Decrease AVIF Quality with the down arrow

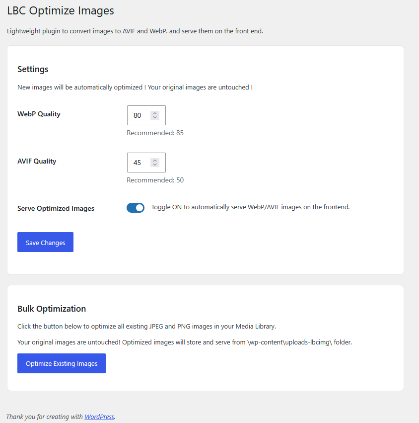(155, 165)
